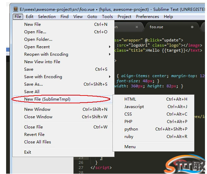Viewport: 207px width, 174px height.
Task: Create a new ruby template file
Action: 154,137
